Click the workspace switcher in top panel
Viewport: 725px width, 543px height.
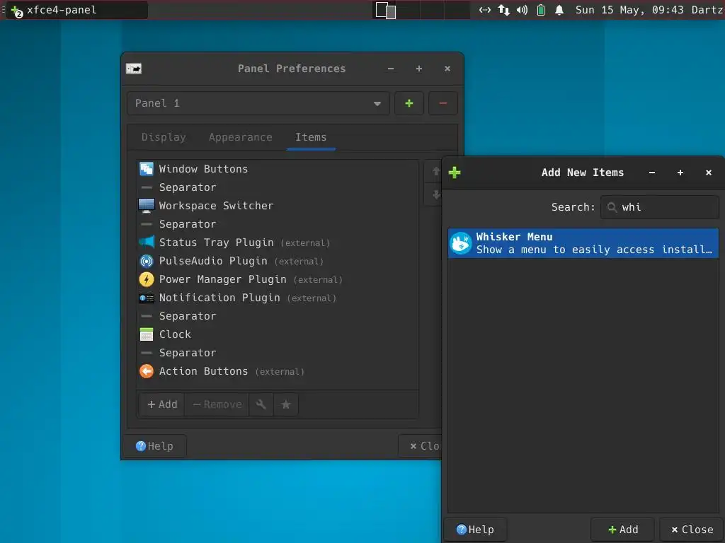[421, 10]
